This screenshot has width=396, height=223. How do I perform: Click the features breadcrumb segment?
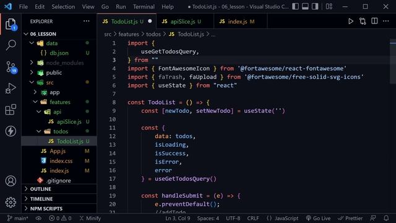point(129,34)
